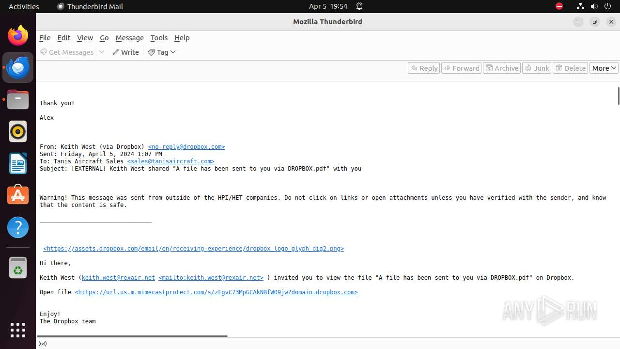Click the no-reply@dropbox.com link
This screenshot has height=349, width=620.
(x=186, y=147)
